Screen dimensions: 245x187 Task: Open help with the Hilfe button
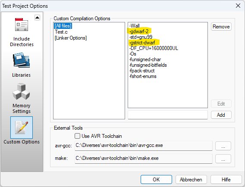[226, 180]
